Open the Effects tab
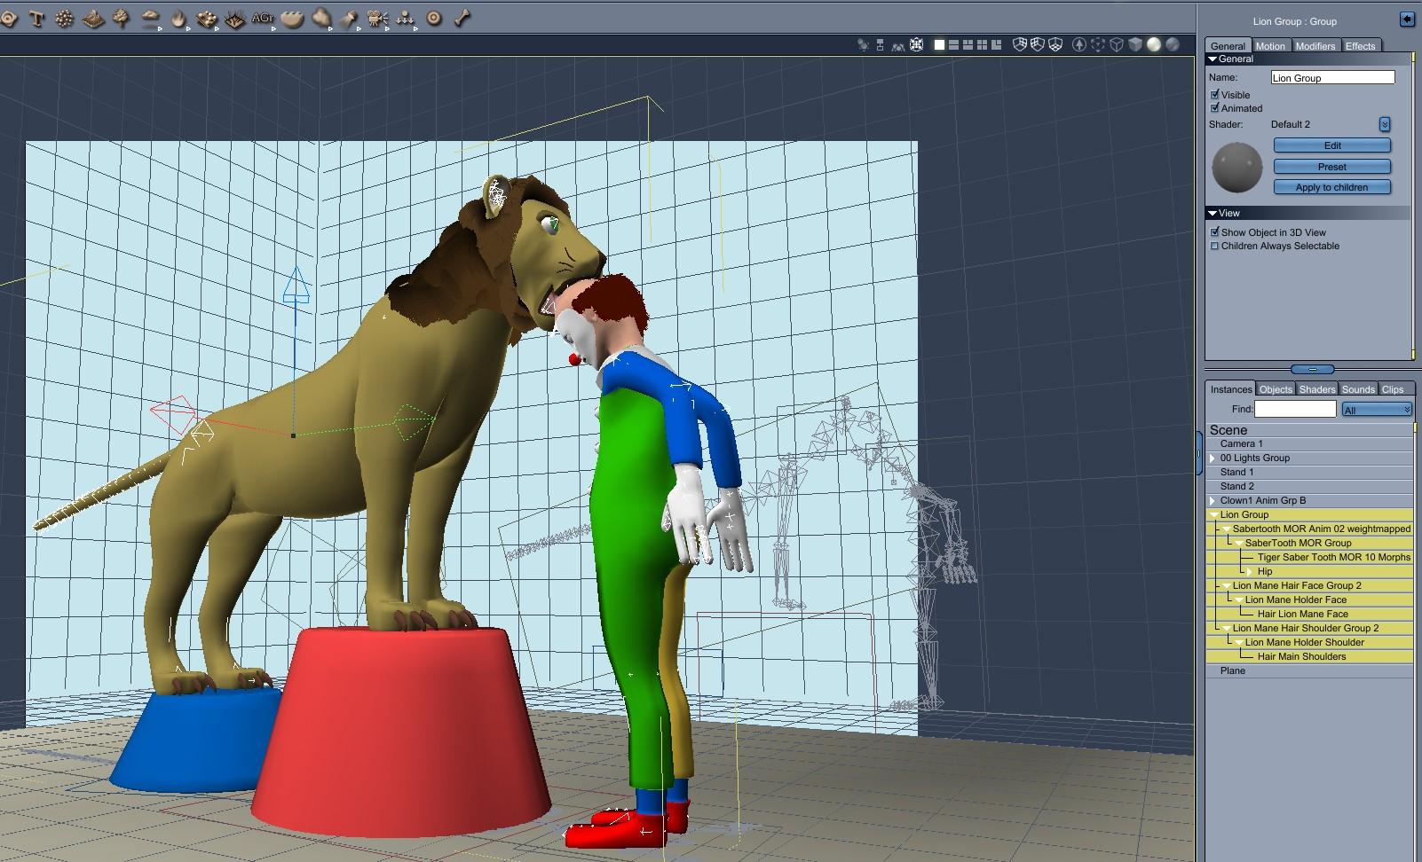Viewport: 1422px width, 862px height. coord(1360,46)
